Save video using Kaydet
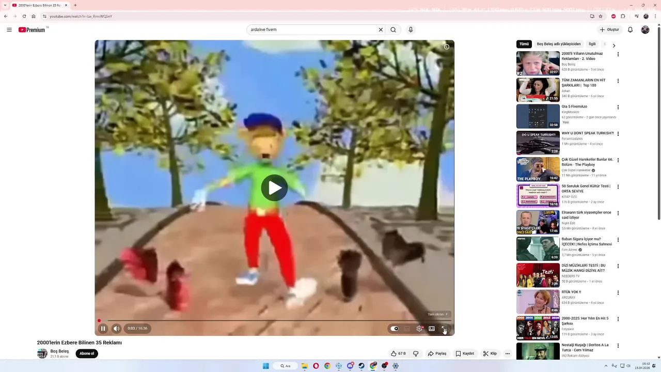The height and width of the screenshot is (372, 661). click(x=465, y=354)
